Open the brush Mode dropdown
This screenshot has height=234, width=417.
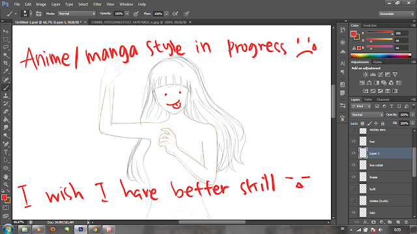point(77,14)
